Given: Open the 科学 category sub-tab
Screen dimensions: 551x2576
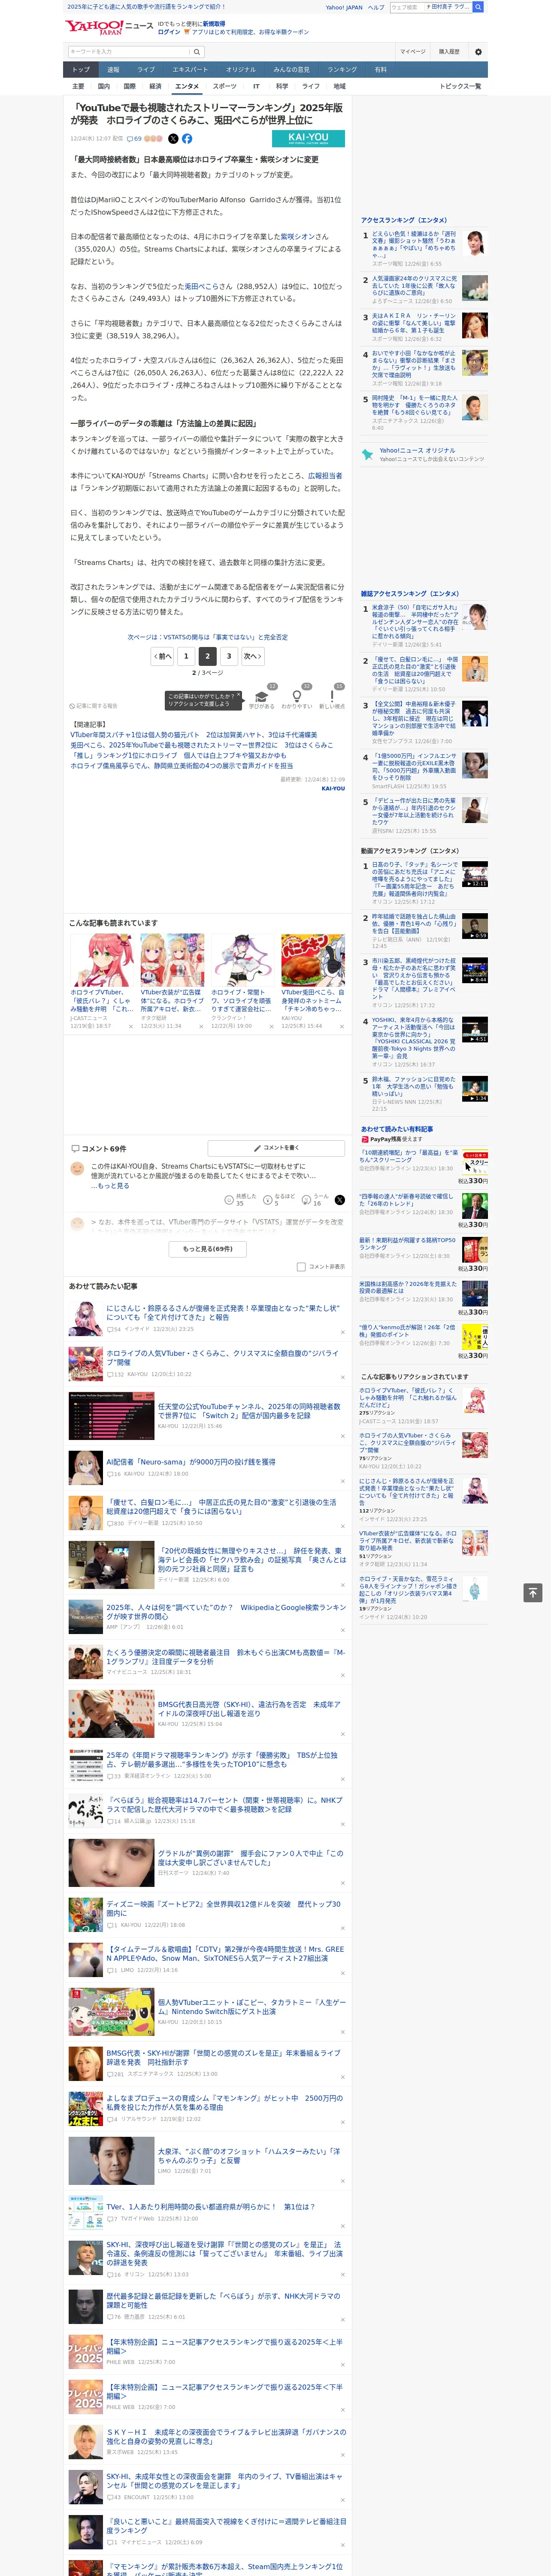Looking at the screenshot, I should click(x=282, y=86).
